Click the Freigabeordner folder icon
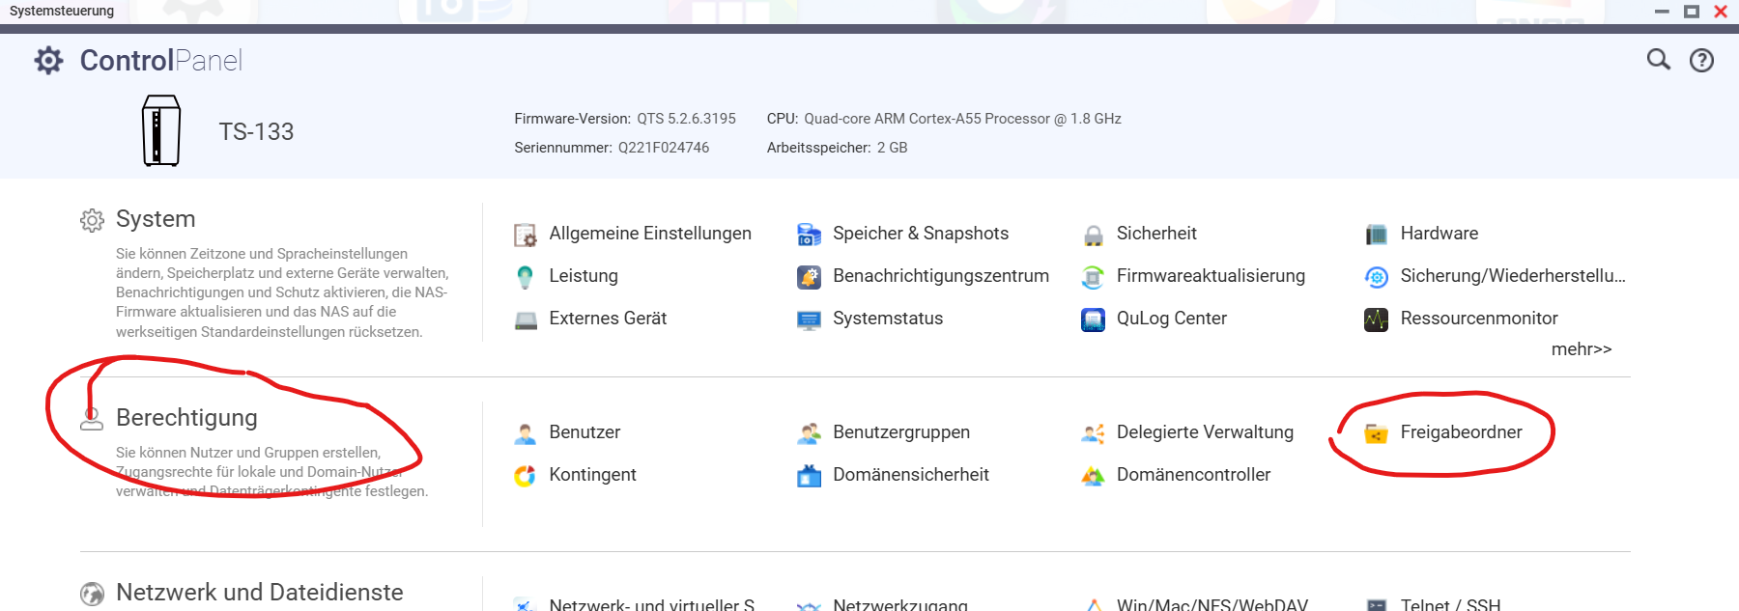The height and width of the screenshot is (611, 1739). (1376, 433)
